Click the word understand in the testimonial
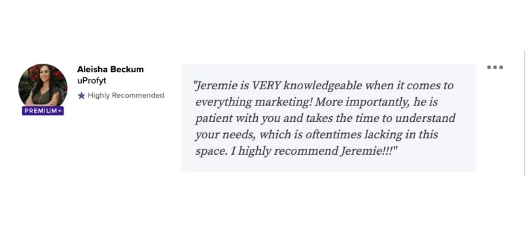 pyautogui.click(x=425, y=118)
